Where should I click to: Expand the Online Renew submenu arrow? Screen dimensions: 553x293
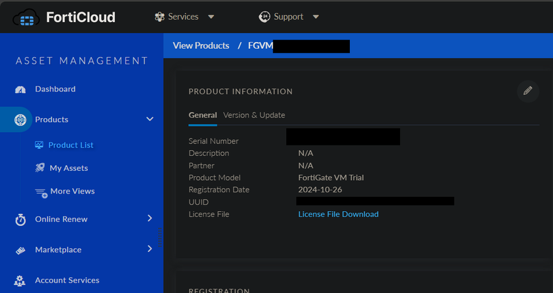[x=150, y=218]
